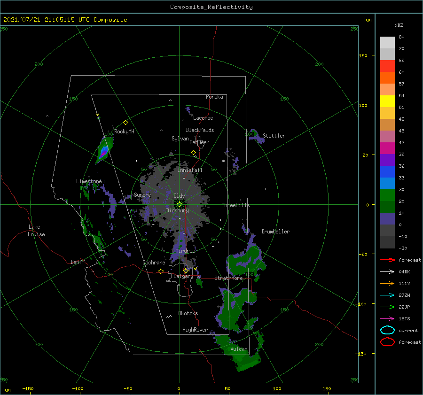423x395 pixels.
Task: Pick the indigo 0-10 dBZ swatch
Action: (x=387, y=219)
